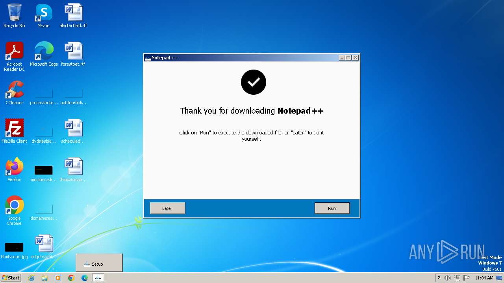
Task: Launch Acrobat Reader DC shortcut
Action: (x=14, y=57)
